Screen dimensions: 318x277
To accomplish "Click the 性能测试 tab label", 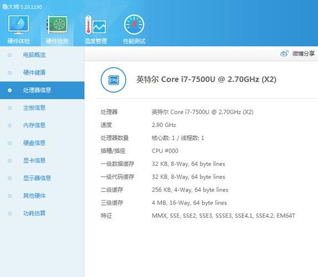I will (134, 41).
